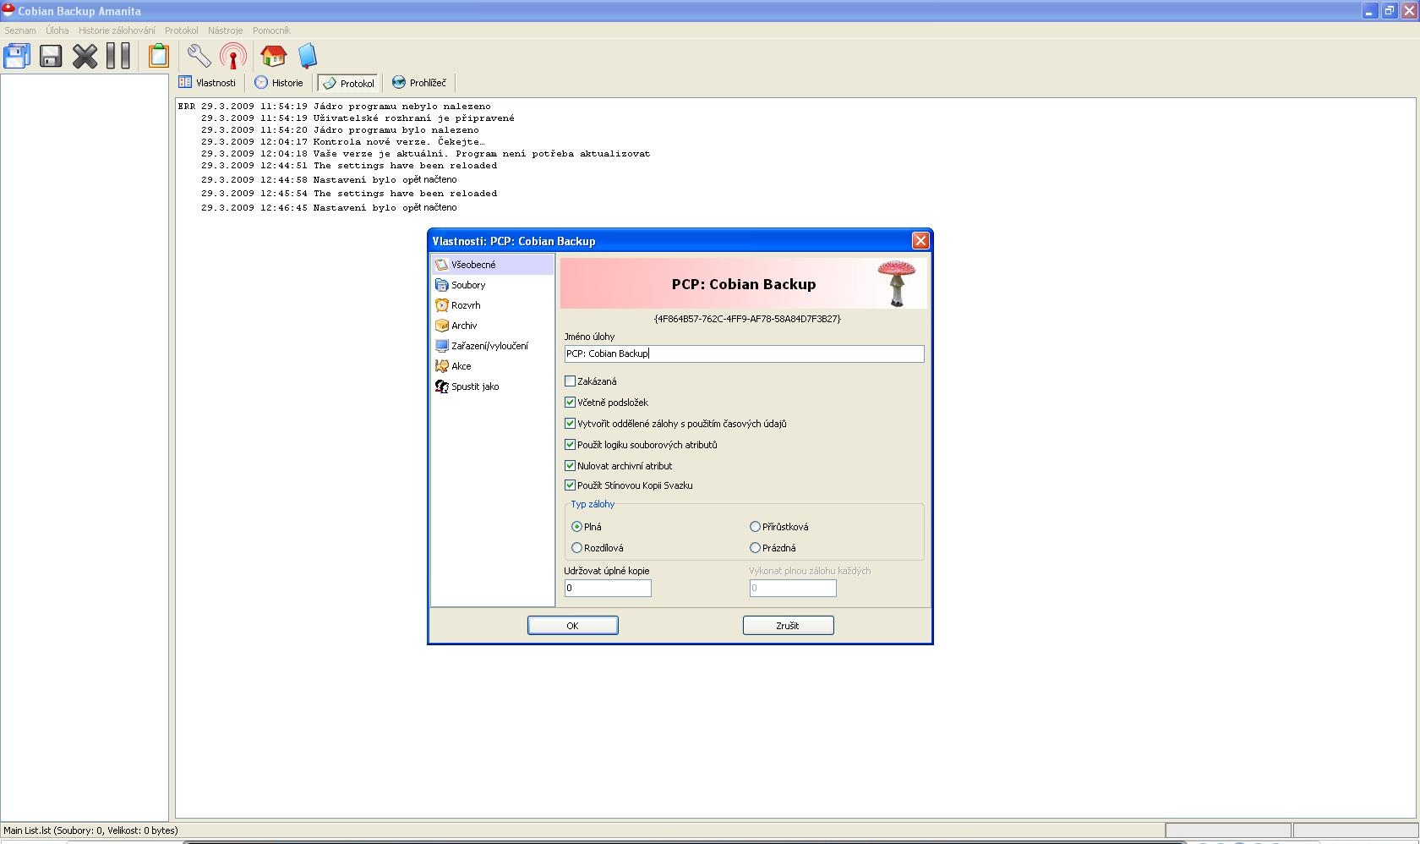Select the Plná backup type
Viewport: 1420px width, 844px height.
pyautogui.click(x=576, y=527)
